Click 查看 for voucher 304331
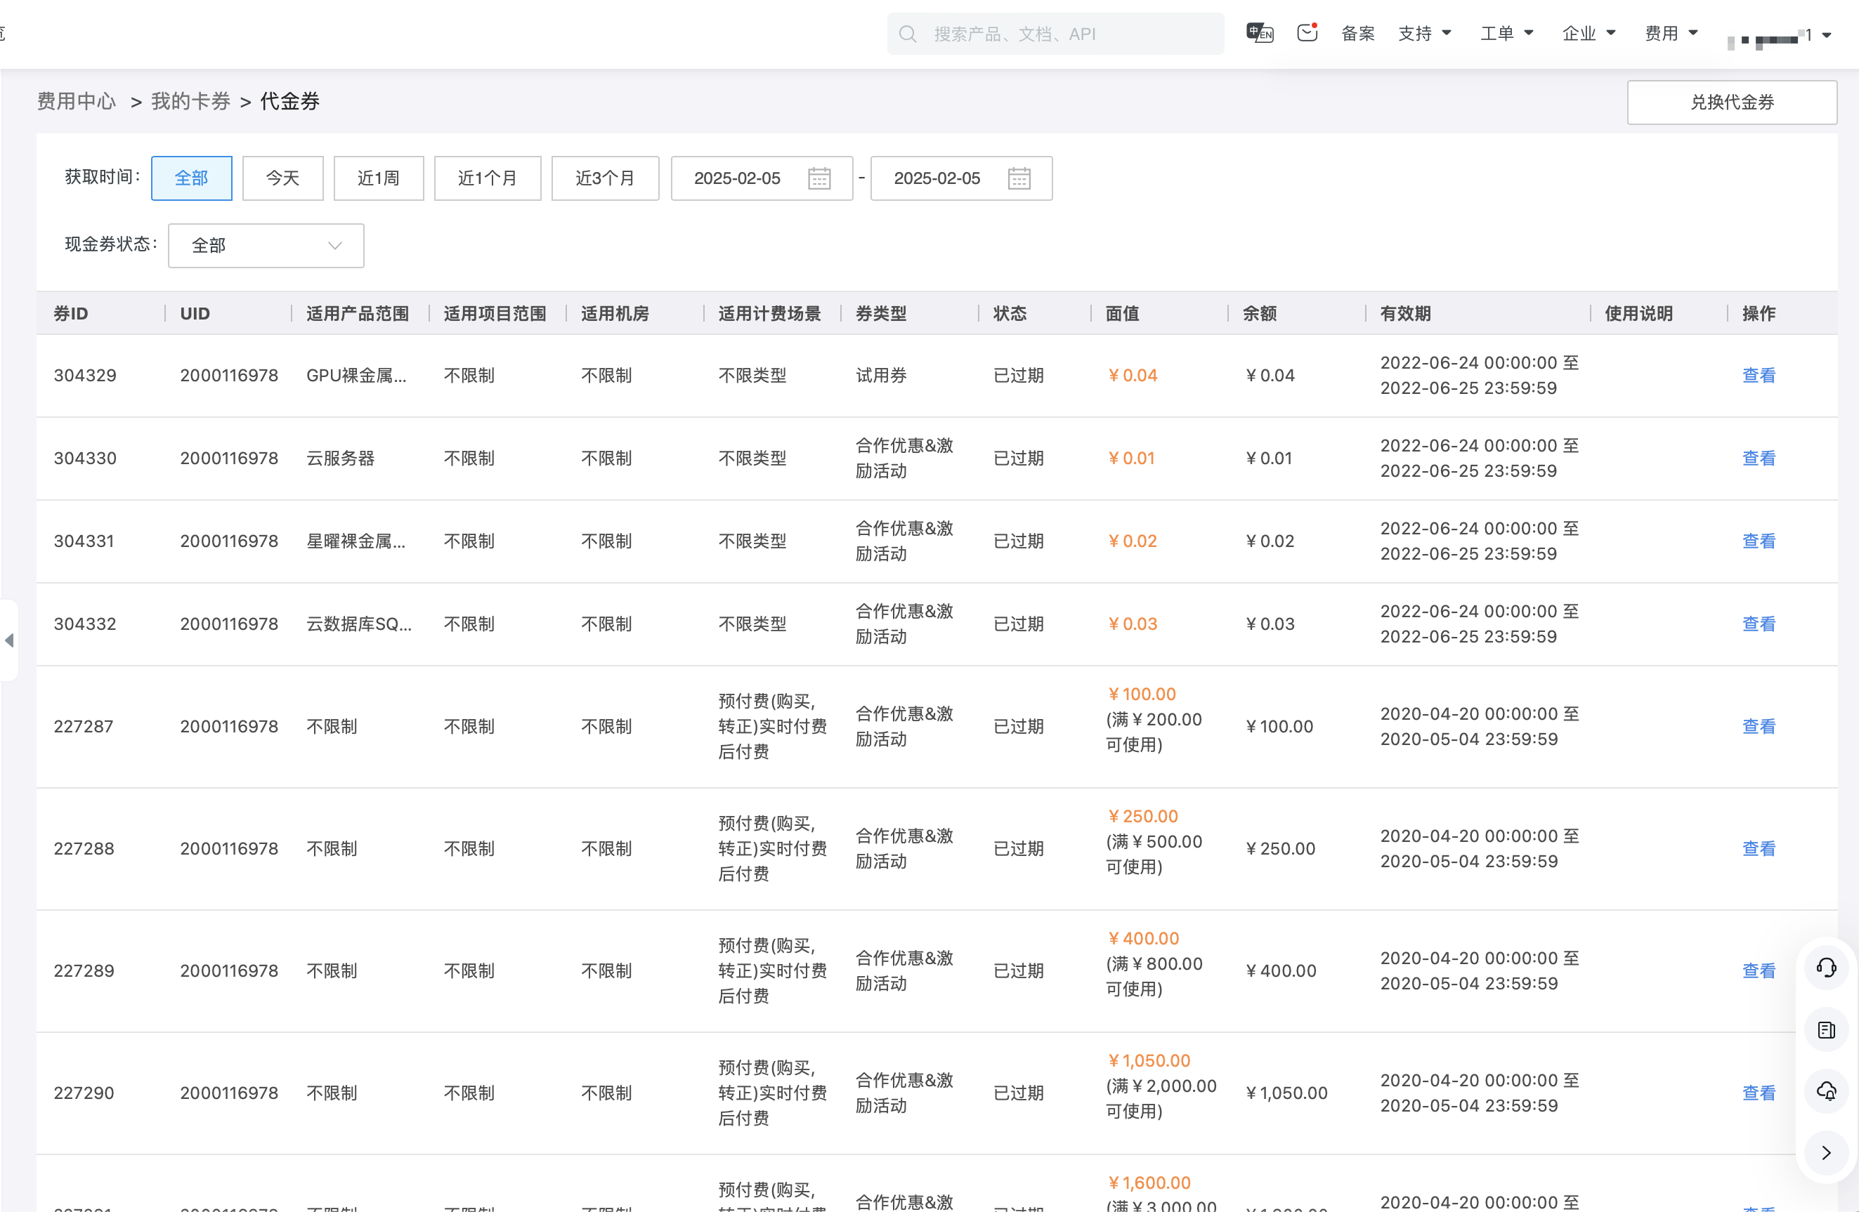 click(1759, 541)
